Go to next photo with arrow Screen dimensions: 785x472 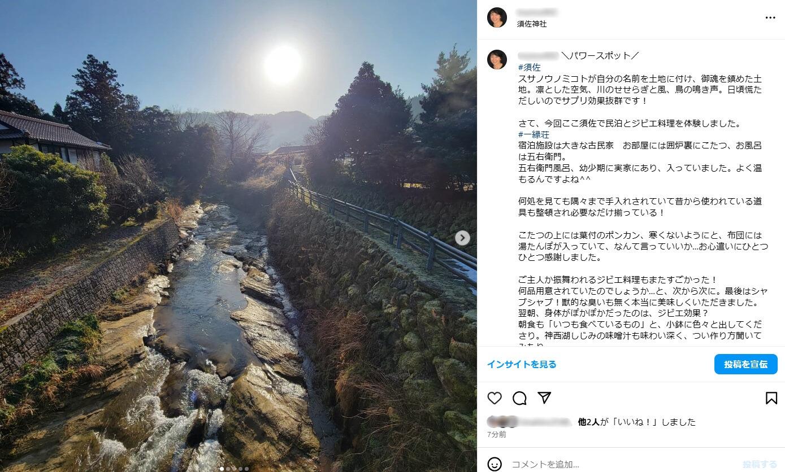coord(462,238)
